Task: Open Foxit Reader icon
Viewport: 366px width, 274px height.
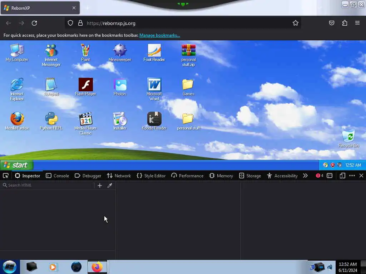Action: click(x=154, y=53)
